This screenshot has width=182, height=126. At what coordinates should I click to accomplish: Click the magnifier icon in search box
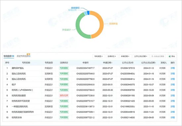tap(153, 56)
